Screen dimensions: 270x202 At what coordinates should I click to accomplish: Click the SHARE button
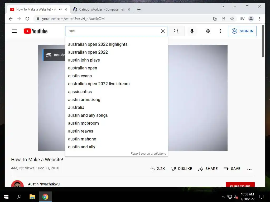(208, 169)
